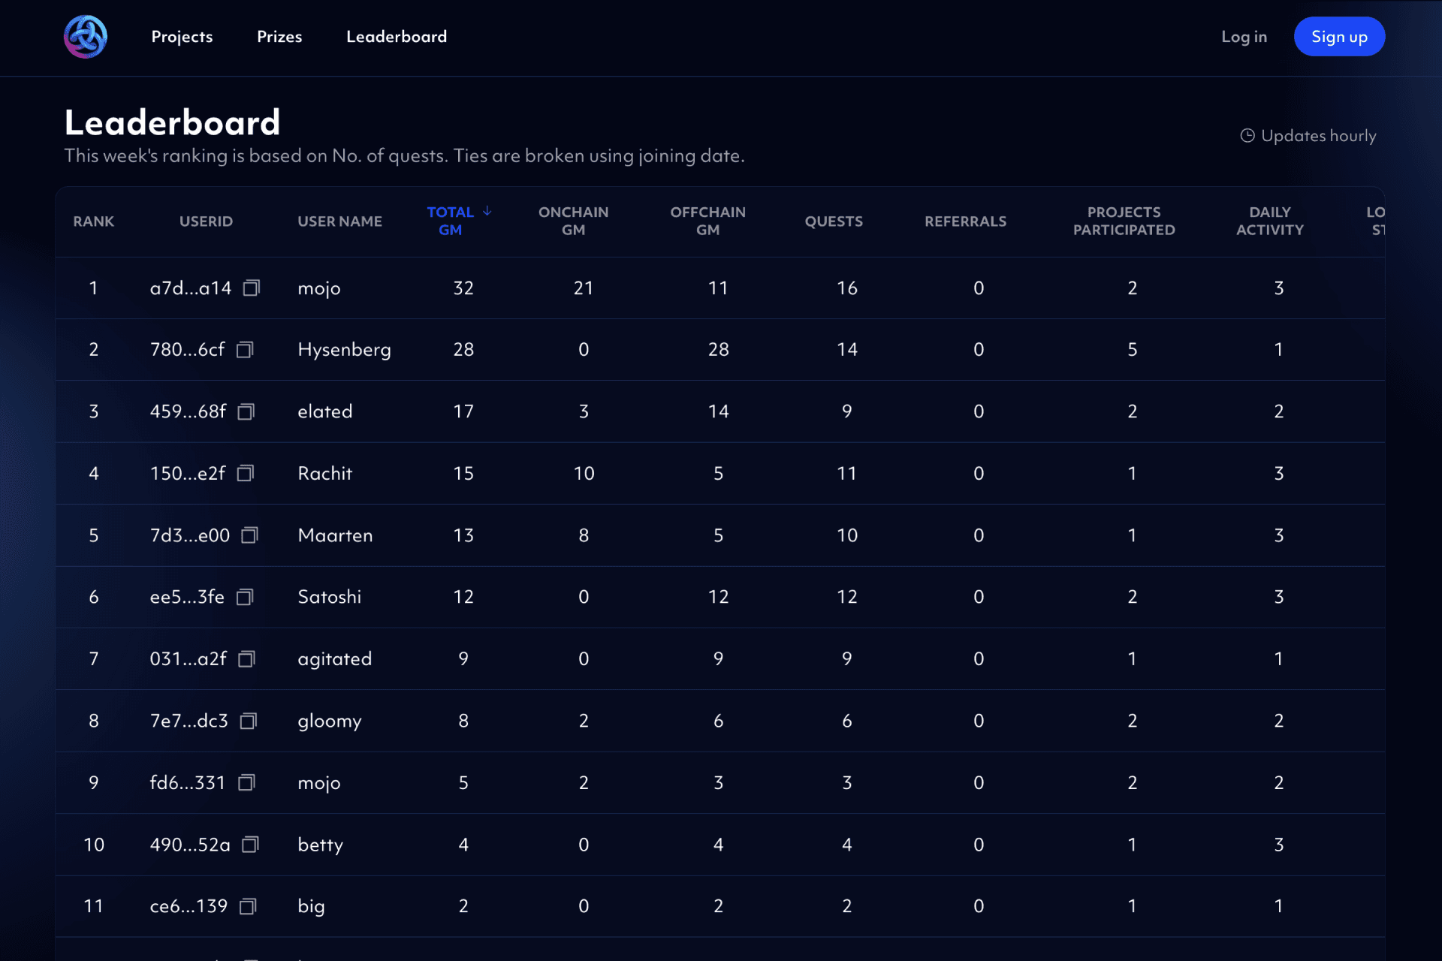The height and width of the screenshot is (961, 1442).
Task: Sort by Projects Participated column header
Action: [x=1124, y=221]
